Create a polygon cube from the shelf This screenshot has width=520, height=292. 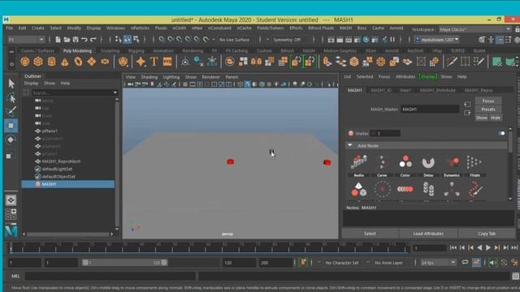point(38,62)
